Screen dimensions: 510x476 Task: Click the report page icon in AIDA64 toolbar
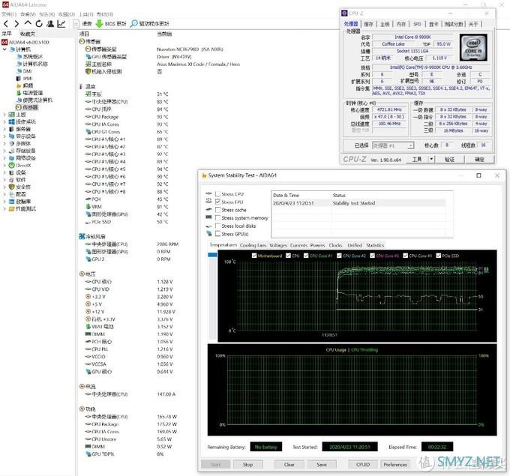pyautogui.click(x=76, y=24)
